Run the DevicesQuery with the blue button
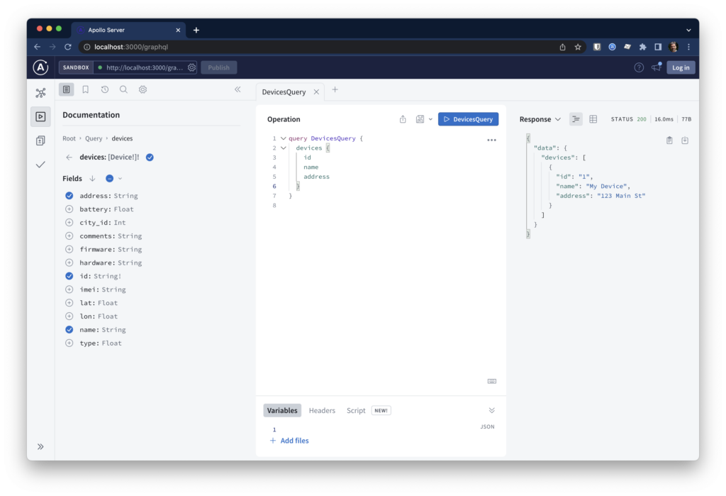 click(x=468, y=119)
